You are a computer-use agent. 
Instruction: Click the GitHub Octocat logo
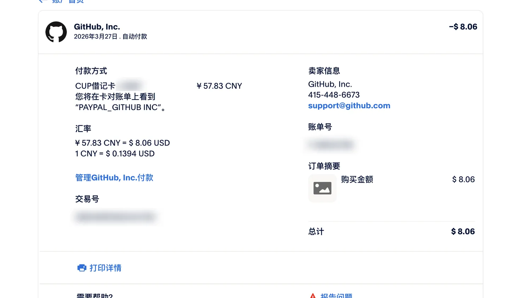tap(56, 32)
